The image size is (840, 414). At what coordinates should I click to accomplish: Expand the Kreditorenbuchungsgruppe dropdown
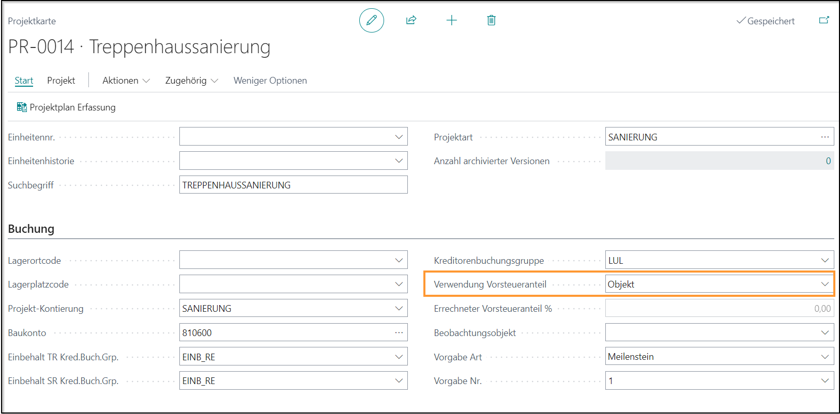pyautogui.click(x=824, y=260)
